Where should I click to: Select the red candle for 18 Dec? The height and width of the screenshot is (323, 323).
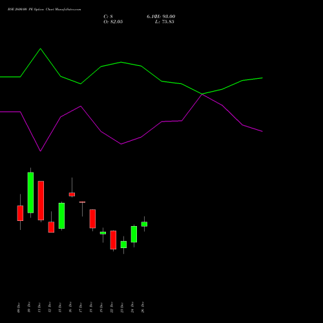click(x=92, y=219)
